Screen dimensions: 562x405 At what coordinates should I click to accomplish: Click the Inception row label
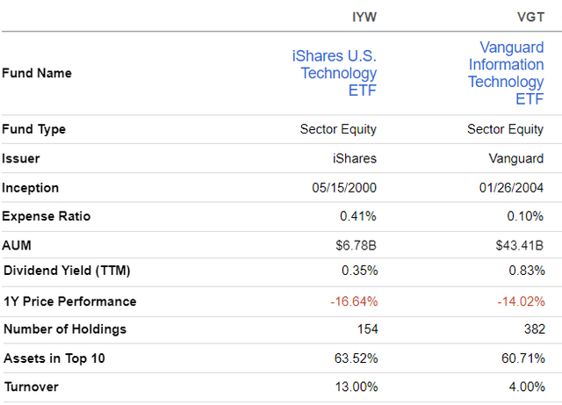(x=31, y=187)
